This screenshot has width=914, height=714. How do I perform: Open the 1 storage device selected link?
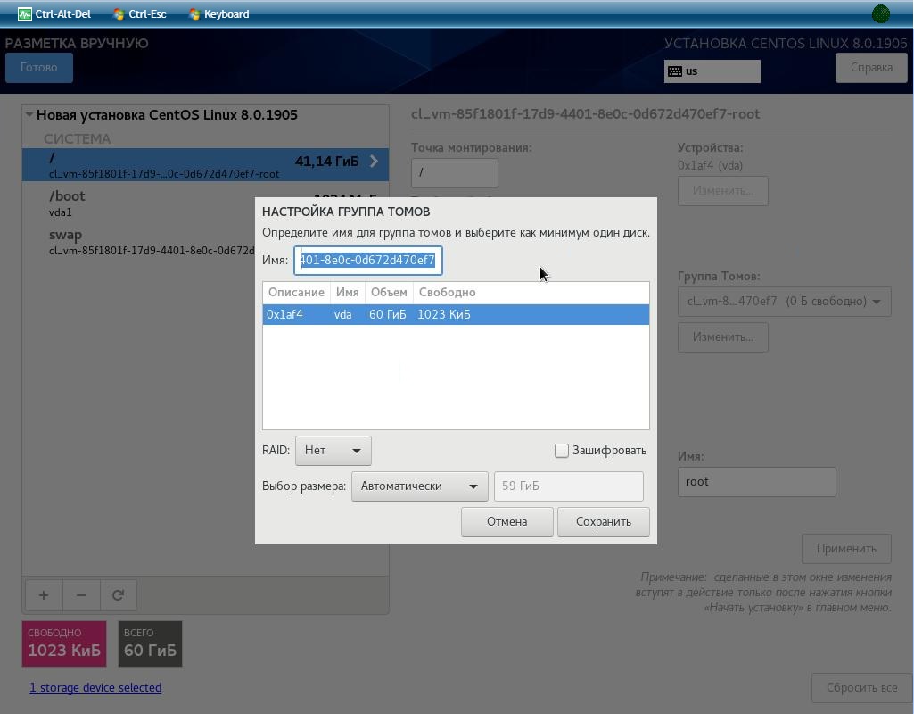point(95,688)
